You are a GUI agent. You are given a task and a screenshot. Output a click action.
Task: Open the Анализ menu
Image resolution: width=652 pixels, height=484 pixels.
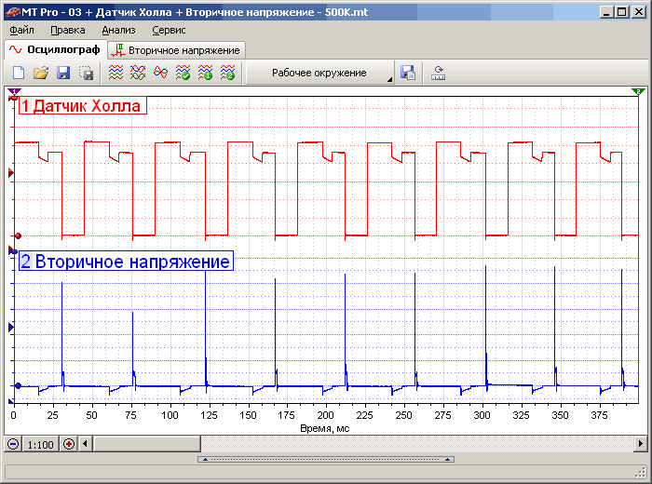coord(118,30)
